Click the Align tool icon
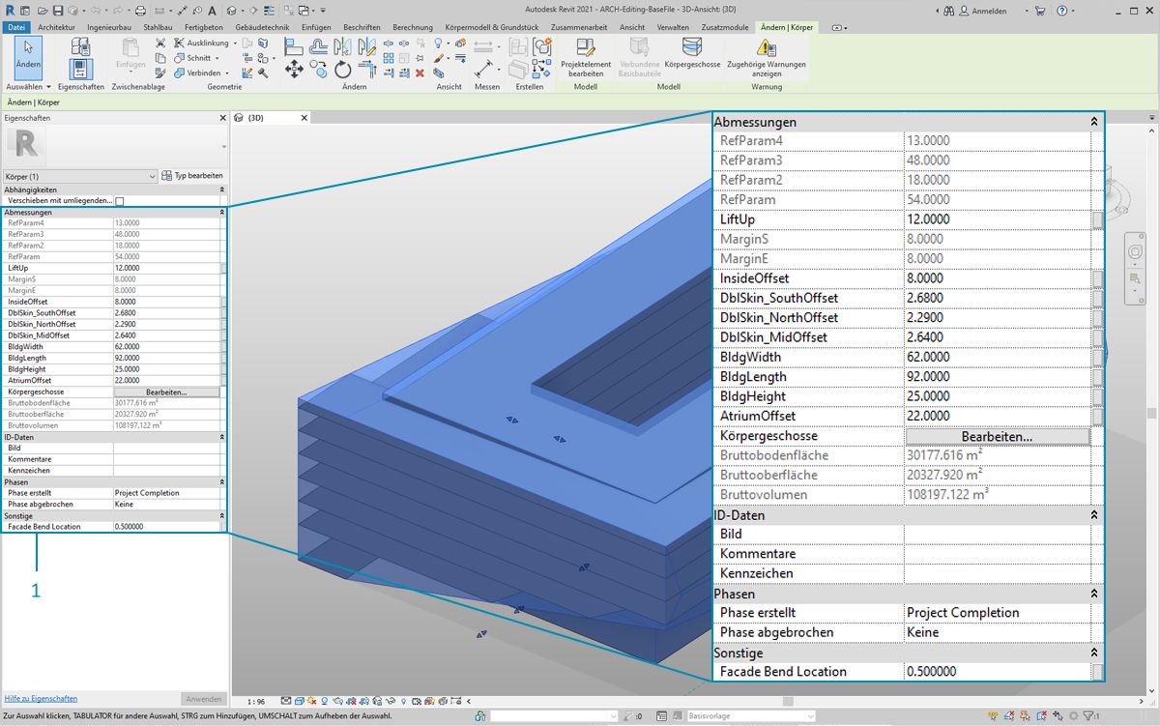The height and width of the screenshot is (726, 1160). pyautogui.click(x=294, y=44)
